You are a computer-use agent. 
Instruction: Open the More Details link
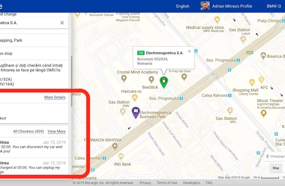click(55, 97)
